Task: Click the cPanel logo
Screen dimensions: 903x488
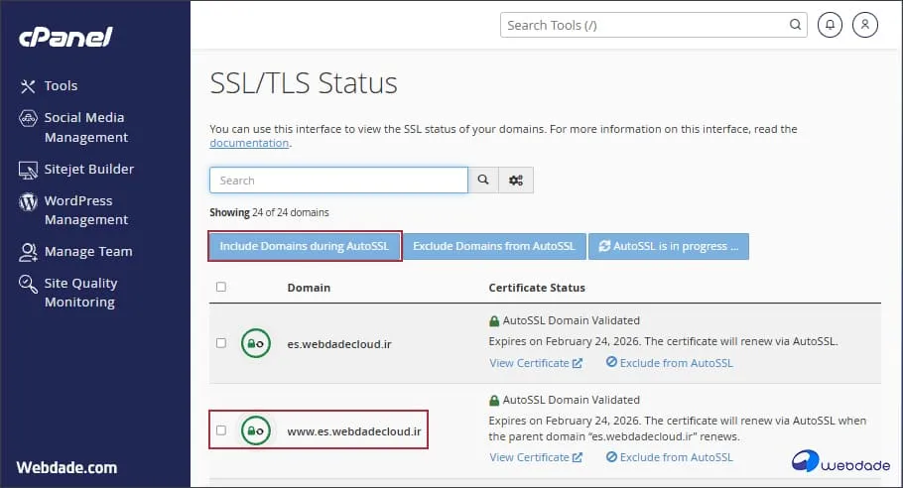Action: coord(65,38)
